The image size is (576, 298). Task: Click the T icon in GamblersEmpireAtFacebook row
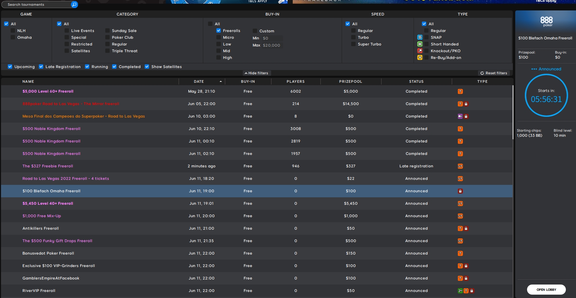click(x=460, y=278)
